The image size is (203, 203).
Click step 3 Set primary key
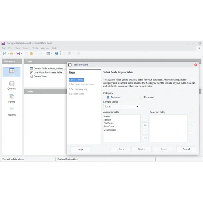point(78,89)
